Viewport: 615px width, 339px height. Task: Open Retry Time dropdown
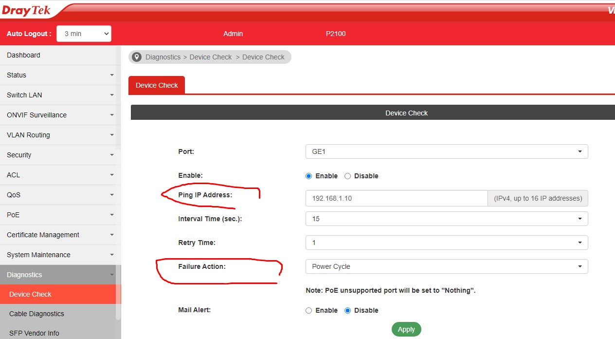click(446, 243)
